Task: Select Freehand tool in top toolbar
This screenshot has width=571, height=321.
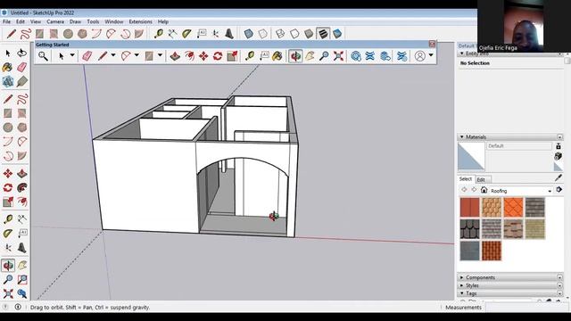Action: 26,34
